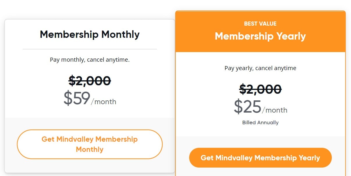Screen dimensions: 351x176
Task: Click the "Pay monthly, cancel anytime." text
Action: (x=89, y=60)
